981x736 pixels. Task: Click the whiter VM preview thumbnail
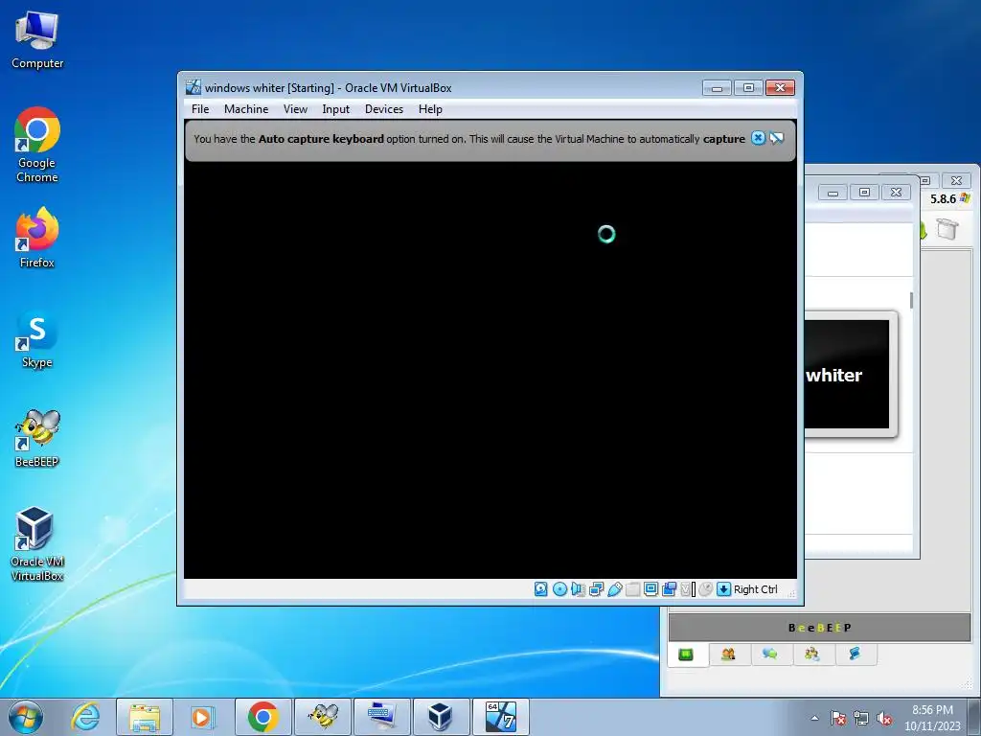tap(847, 375)
